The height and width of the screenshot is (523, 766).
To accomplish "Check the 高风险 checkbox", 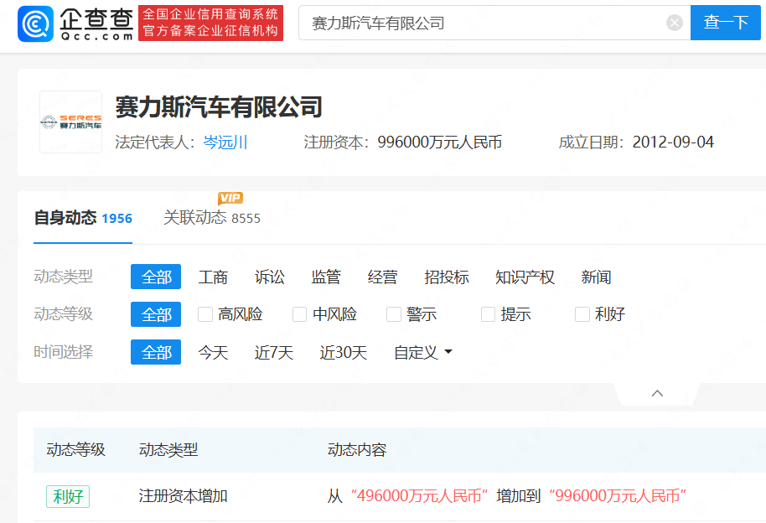I will tap(205, 314).
